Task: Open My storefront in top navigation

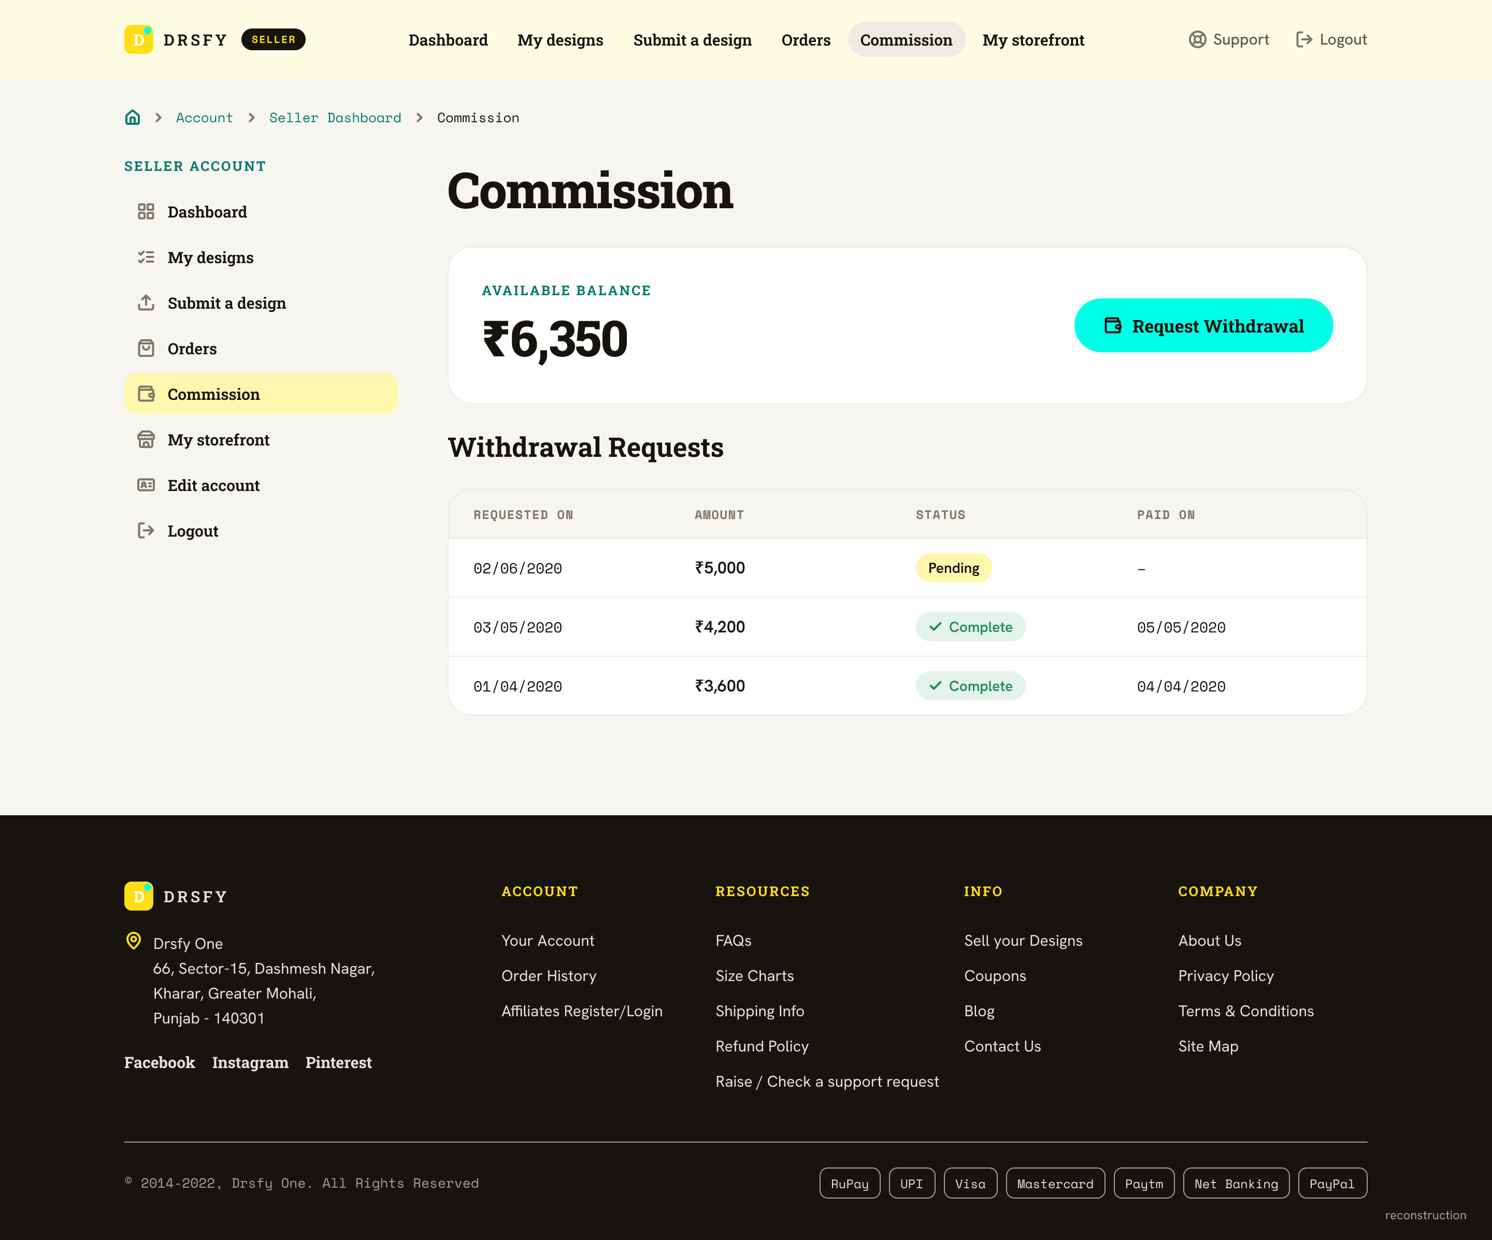Action: (1034, 40)
